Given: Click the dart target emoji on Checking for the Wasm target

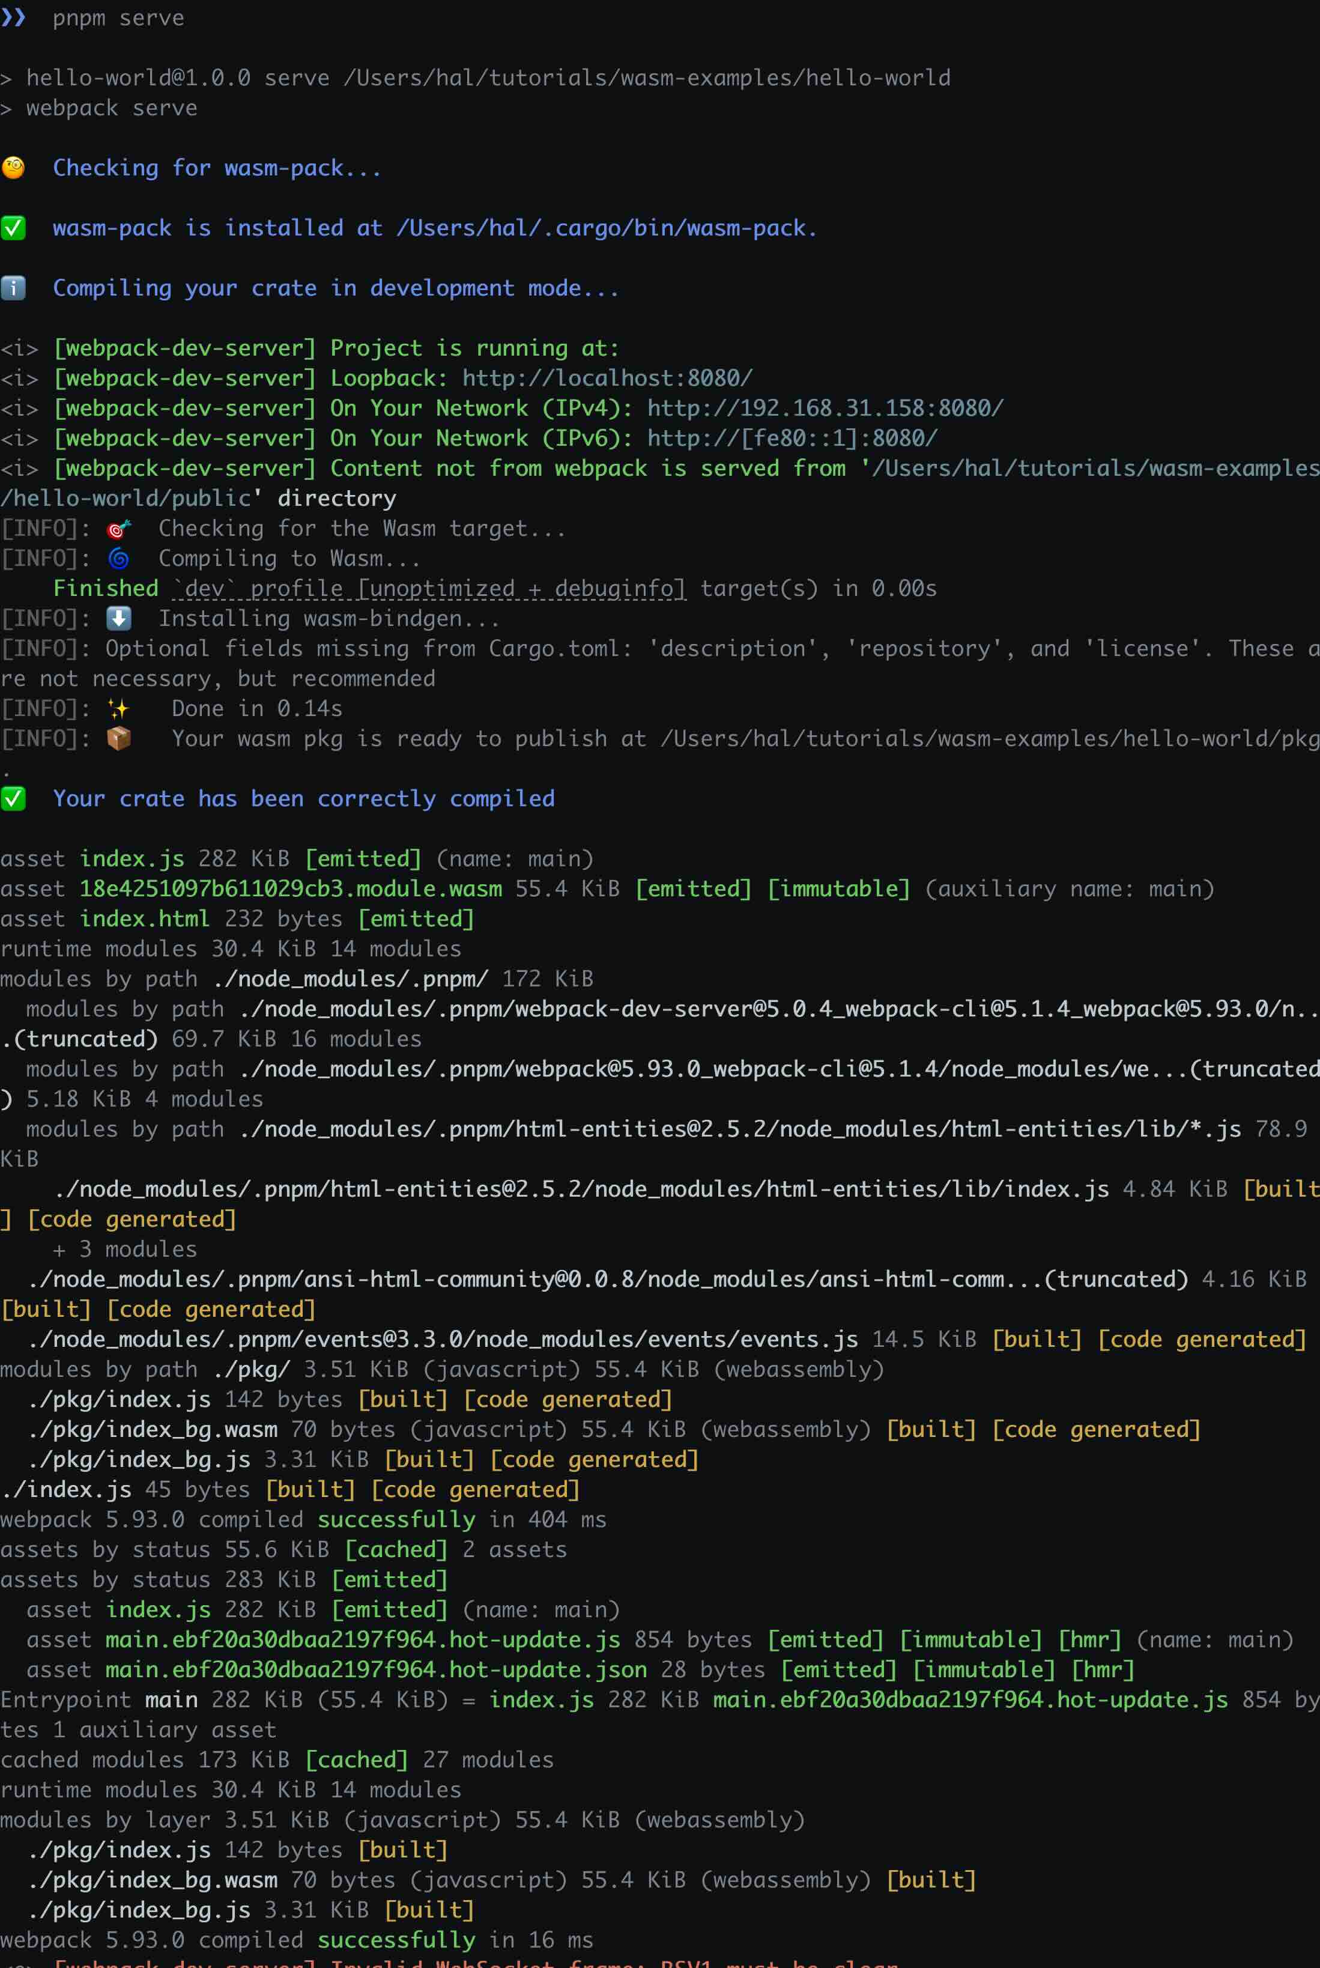Looking at the screenshot, I should click(119, 529).
